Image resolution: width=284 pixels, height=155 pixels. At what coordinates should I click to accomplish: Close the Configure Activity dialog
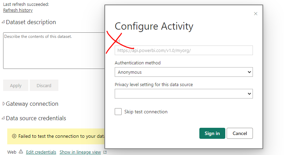[x=256, y=13]
